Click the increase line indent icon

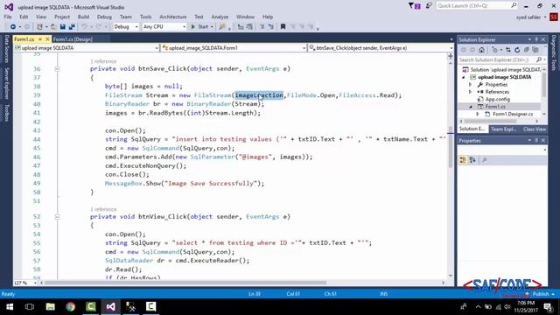270,27
